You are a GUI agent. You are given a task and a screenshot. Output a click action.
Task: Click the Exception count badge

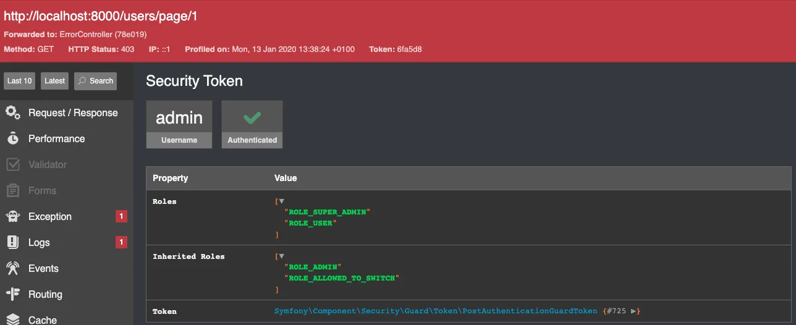click(122, 217)
